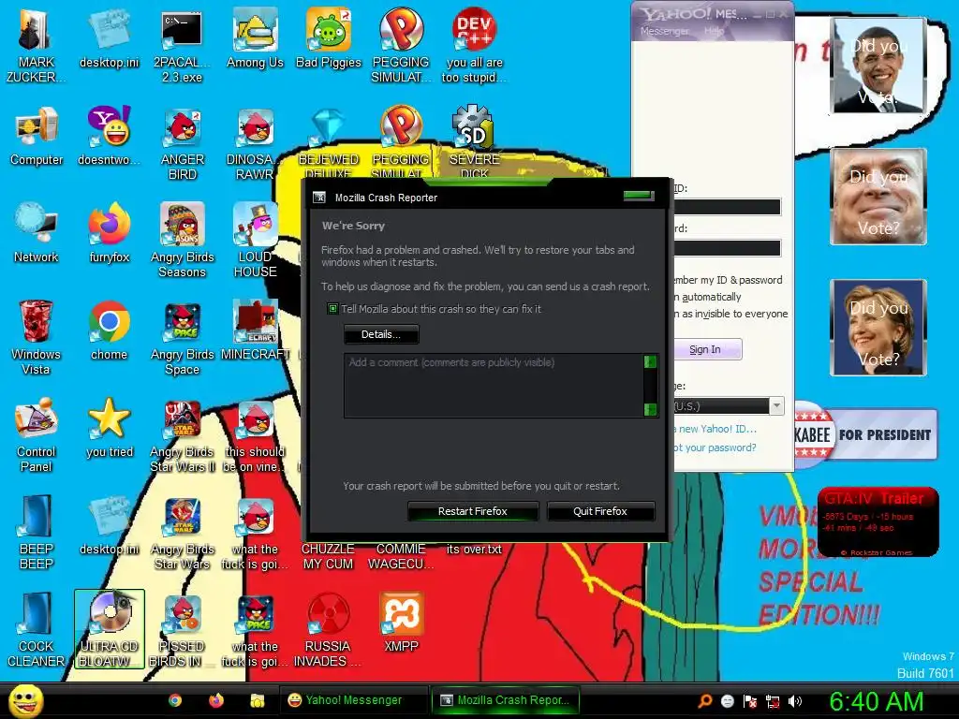Screen dimensions: 959x719
Task: Click the Obama 'Did you Vote?' thumbnail
Action: pyautogui.click(x=878, y=66)
